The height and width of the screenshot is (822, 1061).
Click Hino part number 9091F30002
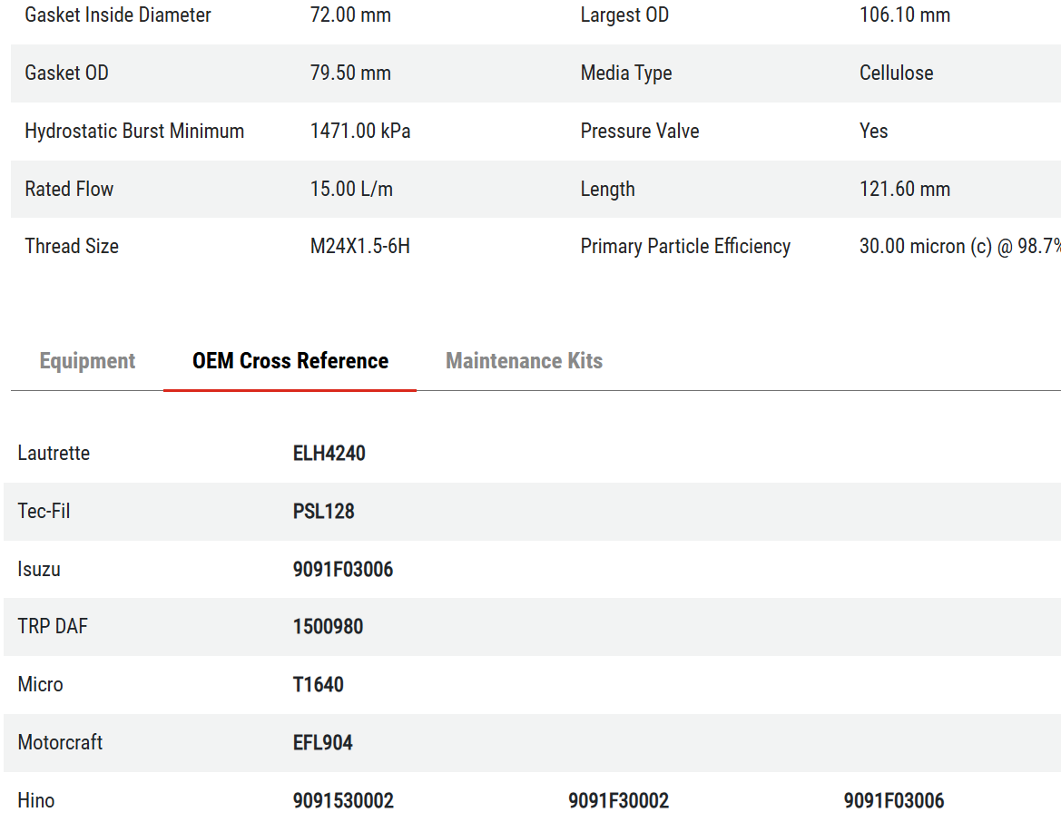(x=618, y=801)
